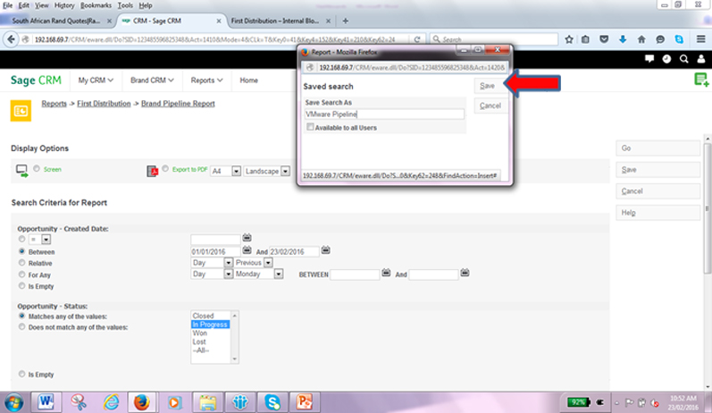Open Sage CRM search magnifier icon
The width and height of the screenshot is (712, 413).
(x=683, y=59)
